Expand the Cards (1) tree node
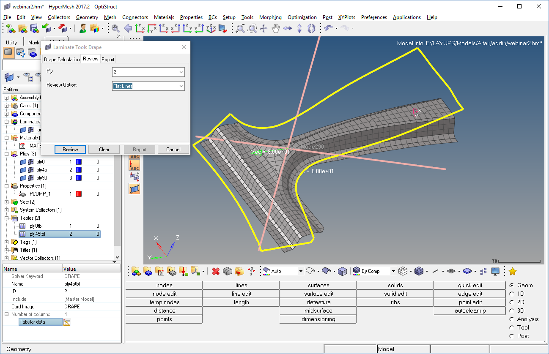This screenshot has height=354, width=549. (7, 106)
